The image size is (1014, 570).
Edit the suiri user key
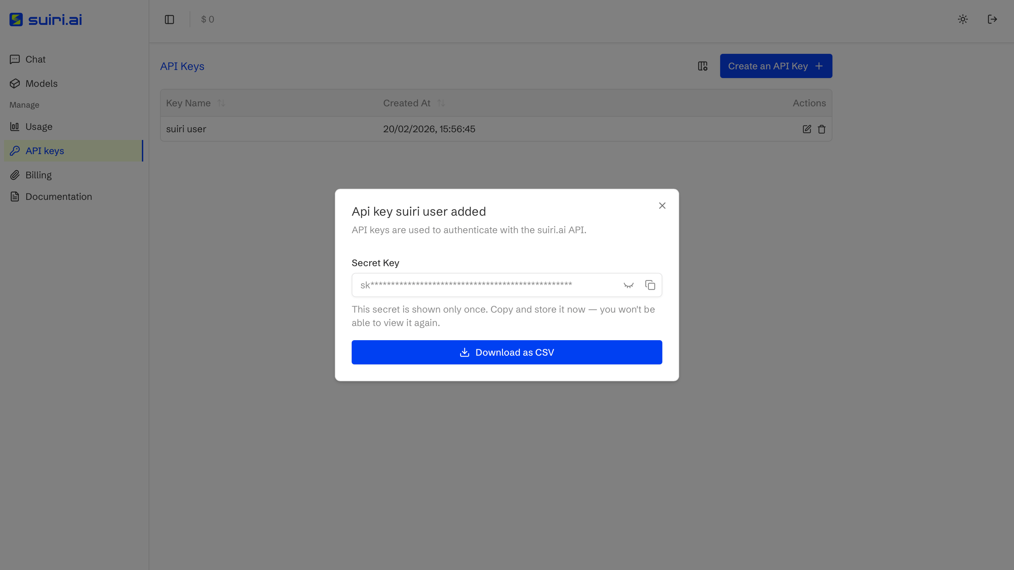807,129
